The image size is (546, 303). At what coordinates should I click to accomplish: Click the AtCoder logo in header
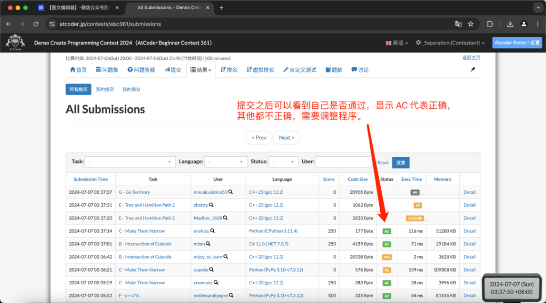point(15,43)
